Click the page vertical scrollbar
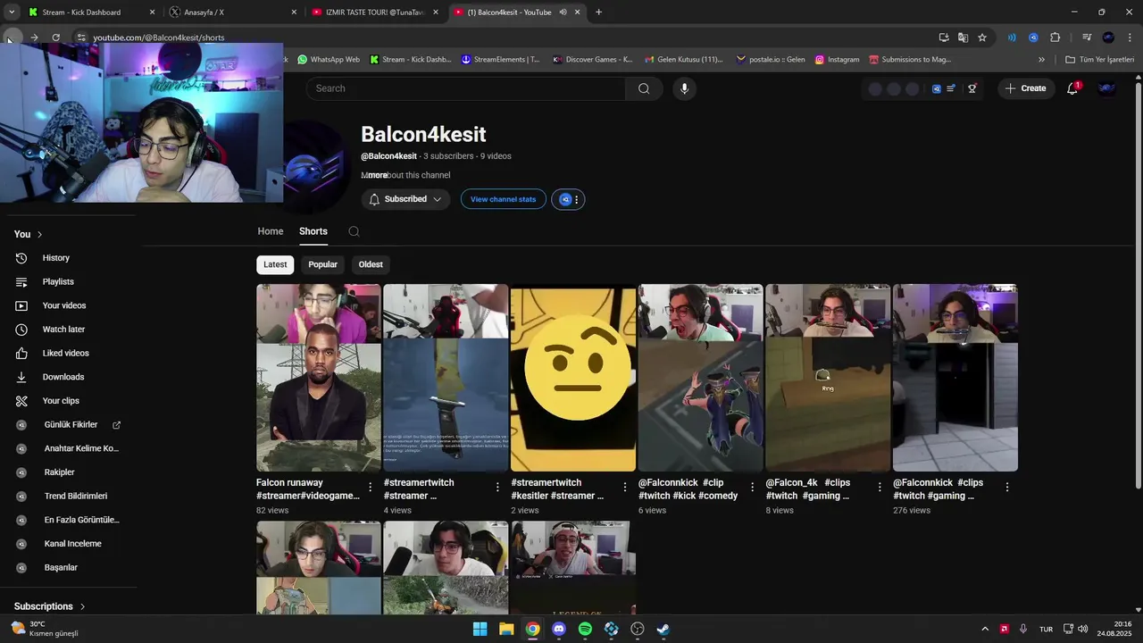The image size is (1143, 643). [1138, 286]
